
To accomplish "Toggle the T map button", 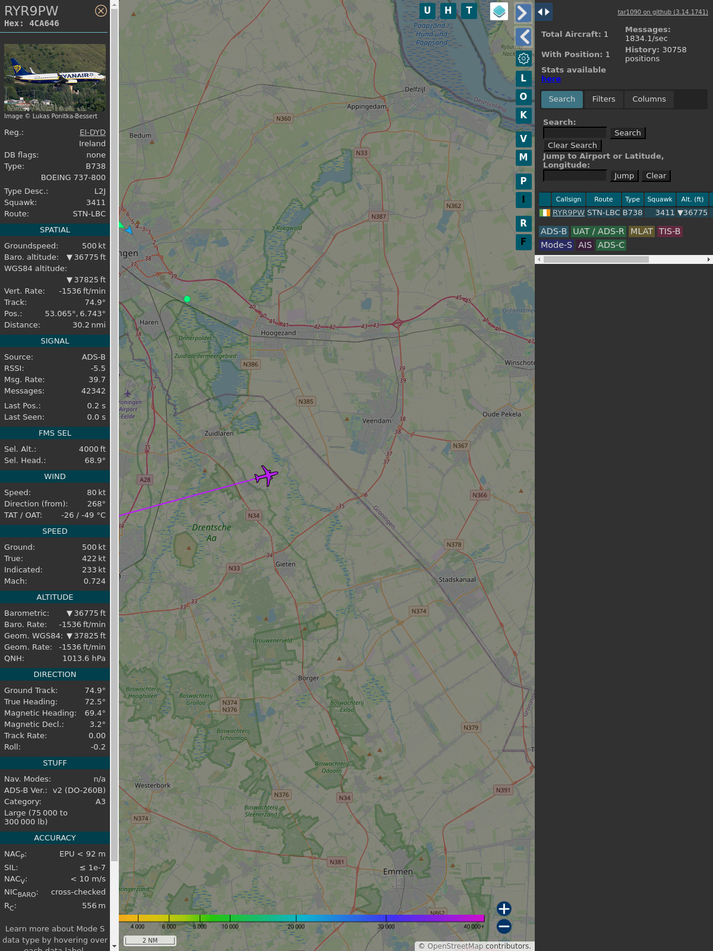I will click(x=469, y=11).
